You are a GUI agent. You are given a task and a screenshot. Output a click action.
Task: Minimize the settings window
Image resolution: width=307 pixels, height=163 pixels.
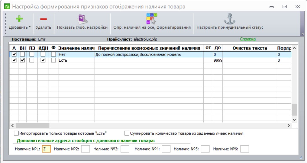pyautogui.click(x=272, y=7)
